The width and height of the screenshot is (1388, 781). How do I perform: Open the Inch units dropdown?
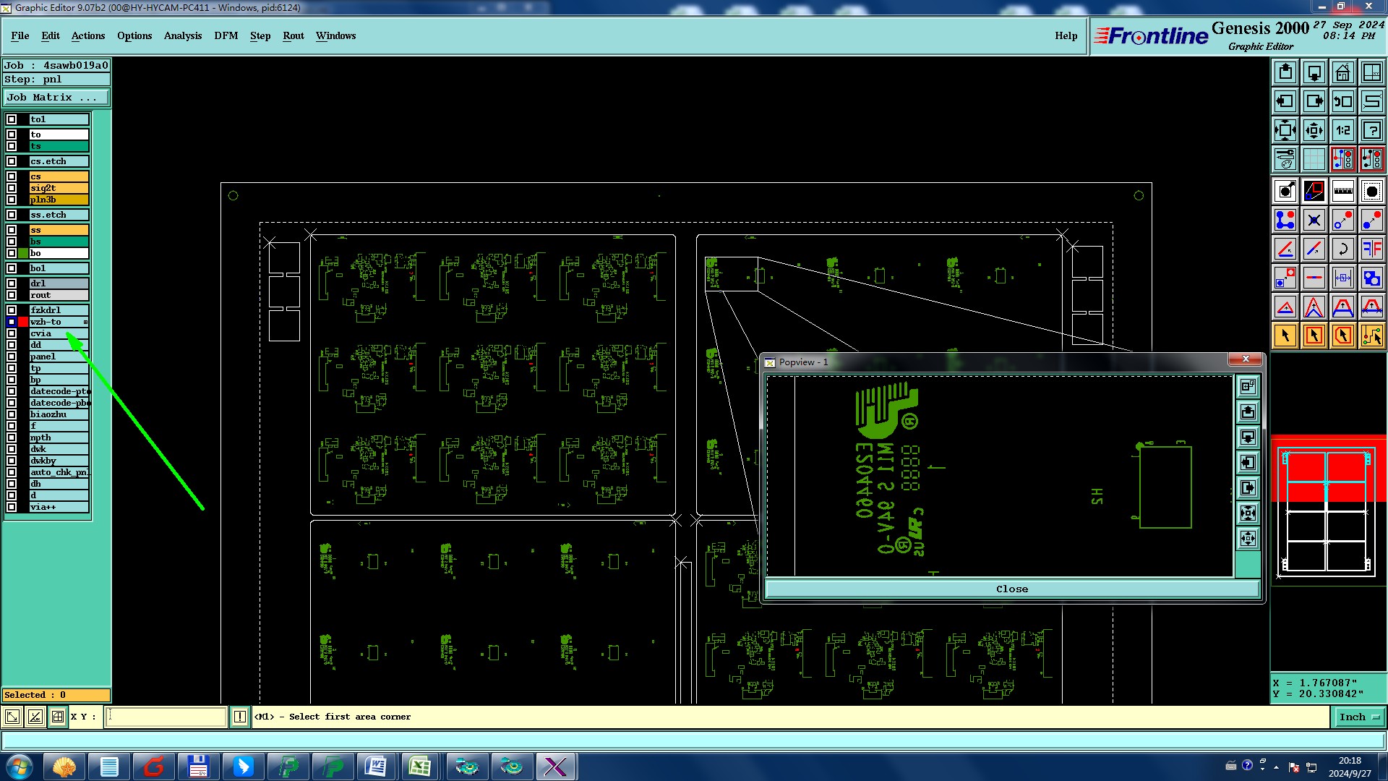click(x=1358, y=717)
